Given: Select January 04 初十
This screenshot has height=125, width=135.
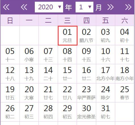Looking at the screenshot, I should (x=125, y=36).
